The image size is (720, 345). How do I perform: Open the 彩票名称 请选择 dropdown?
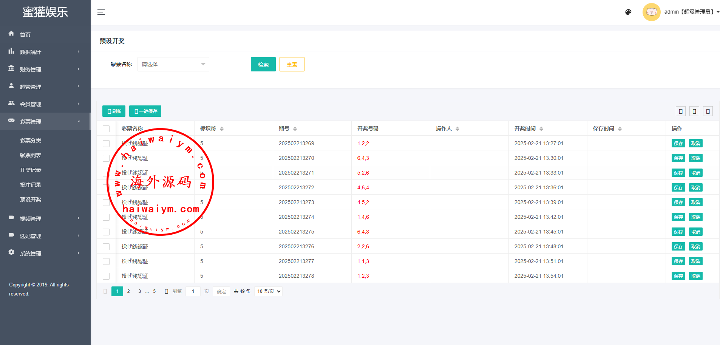[173, 64]
